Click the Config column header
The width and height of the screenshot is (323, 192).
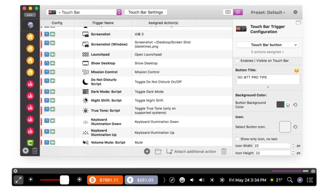pos(57,23)
